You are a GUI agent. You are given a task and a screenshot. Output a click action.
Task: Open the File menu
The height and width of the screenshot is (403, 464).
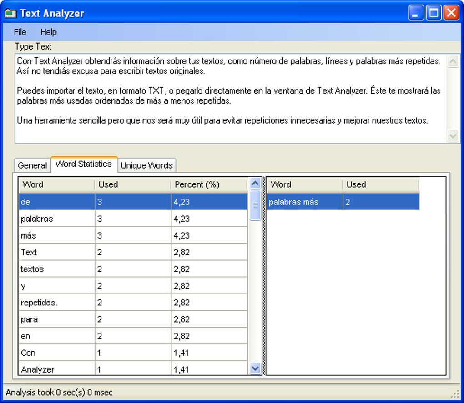coord(20,32)
